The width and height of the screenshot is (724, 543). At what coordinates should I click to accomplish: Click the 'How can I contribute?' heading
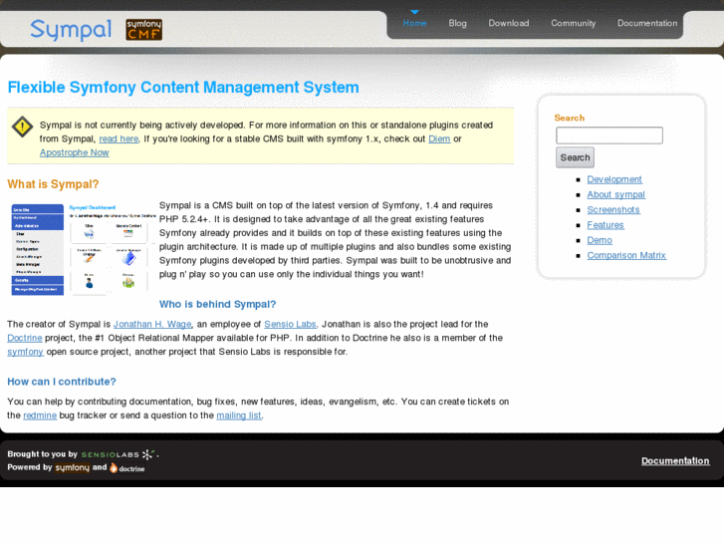coord(62,382)
